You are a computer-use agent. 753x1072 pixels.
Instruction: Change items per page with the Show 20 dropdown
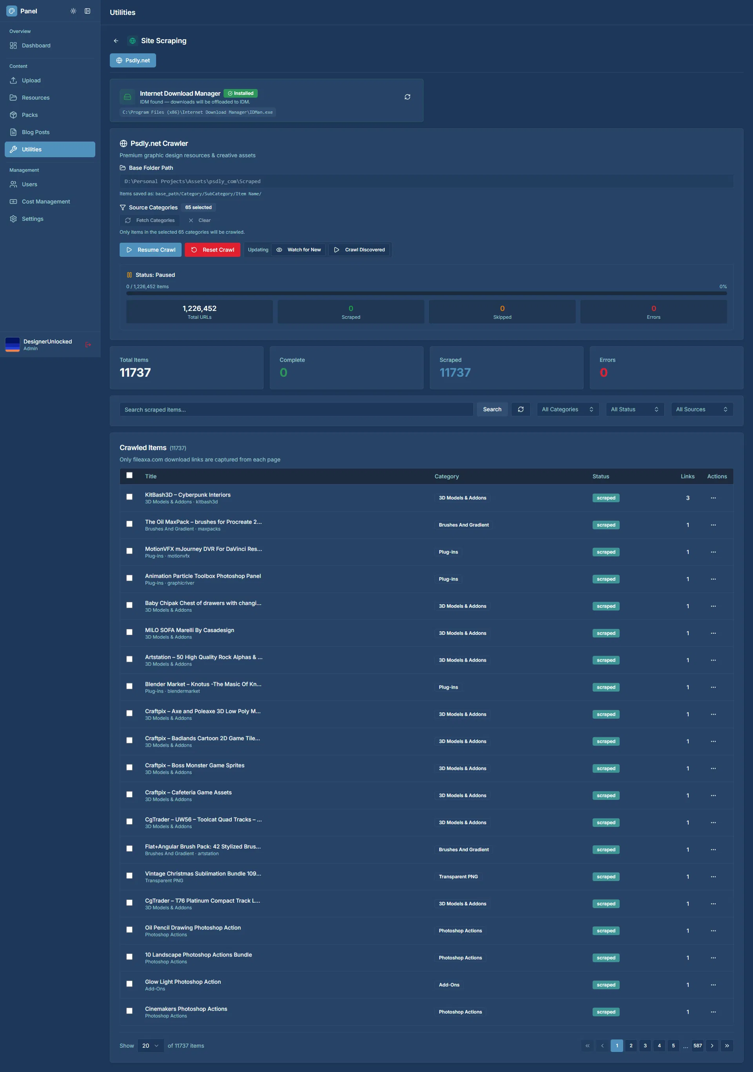click(x=151, y=1046)
